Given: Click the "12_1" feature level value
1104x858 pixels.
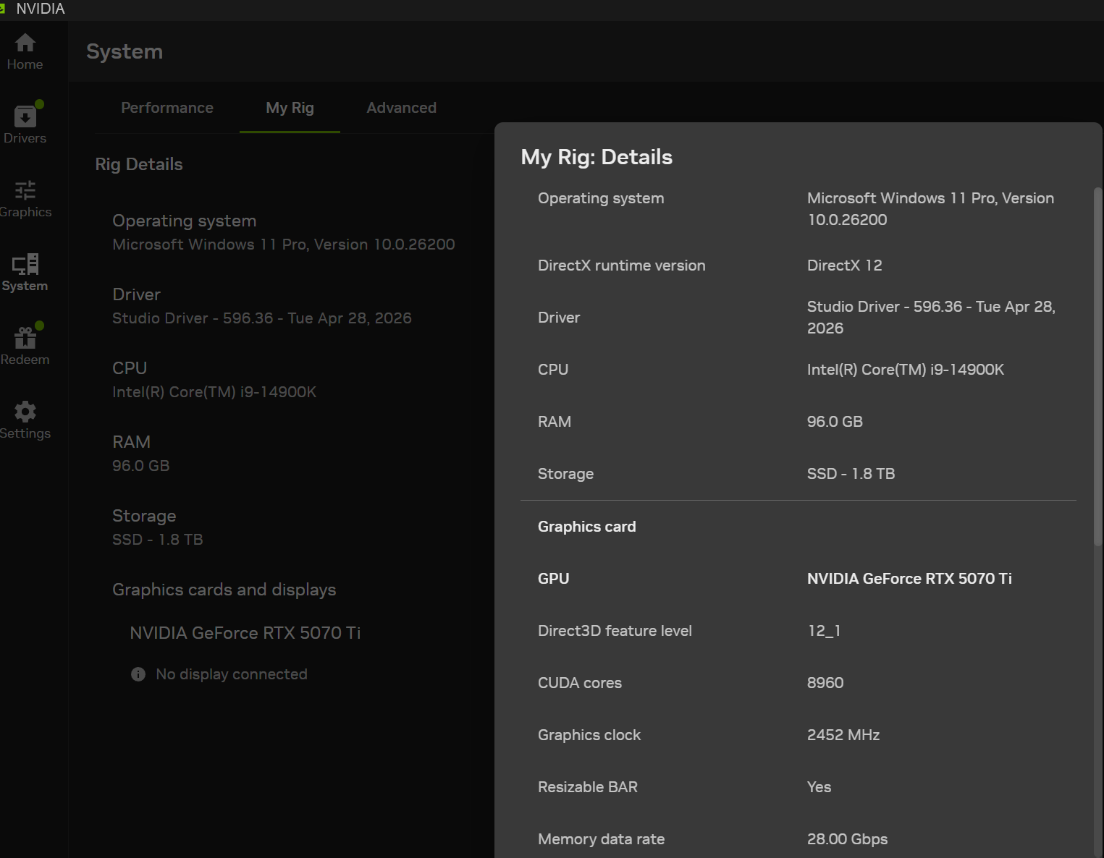Looking at the screenshot, I should coord(825,631).
